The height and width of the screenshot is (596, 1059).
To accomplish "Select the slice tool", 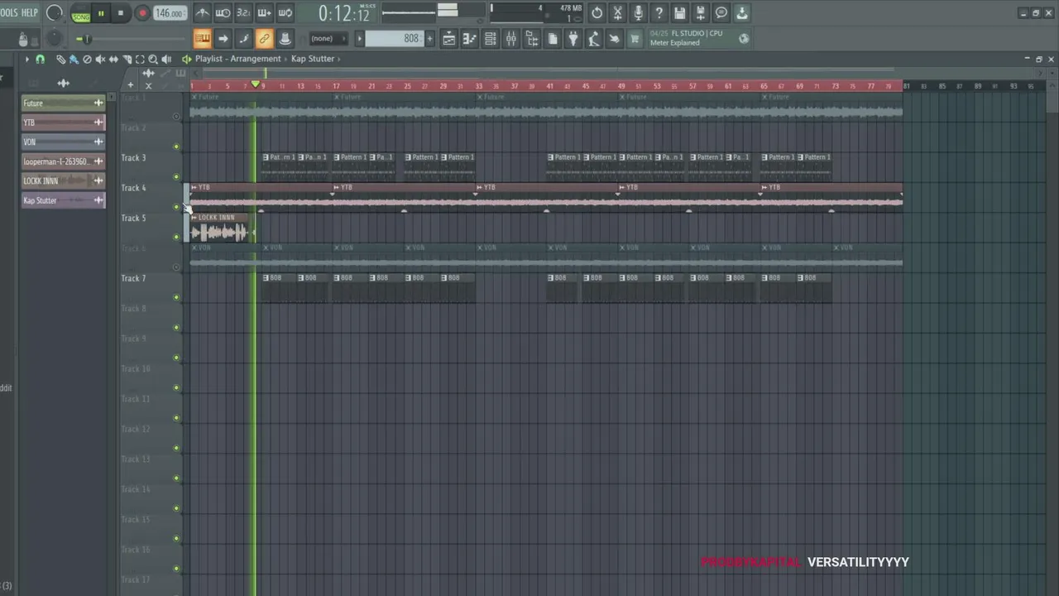I will (127, 59).
